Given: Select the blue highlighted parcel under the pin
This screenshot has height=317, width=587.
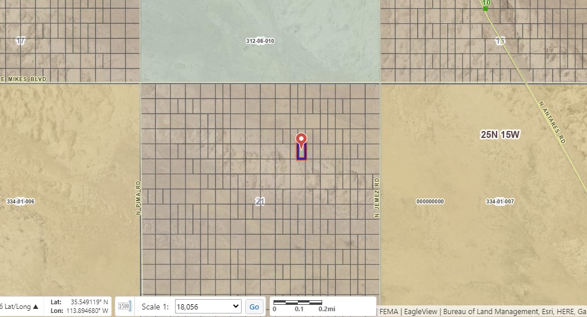Looking at the screenshot, I should coord(301,153).
